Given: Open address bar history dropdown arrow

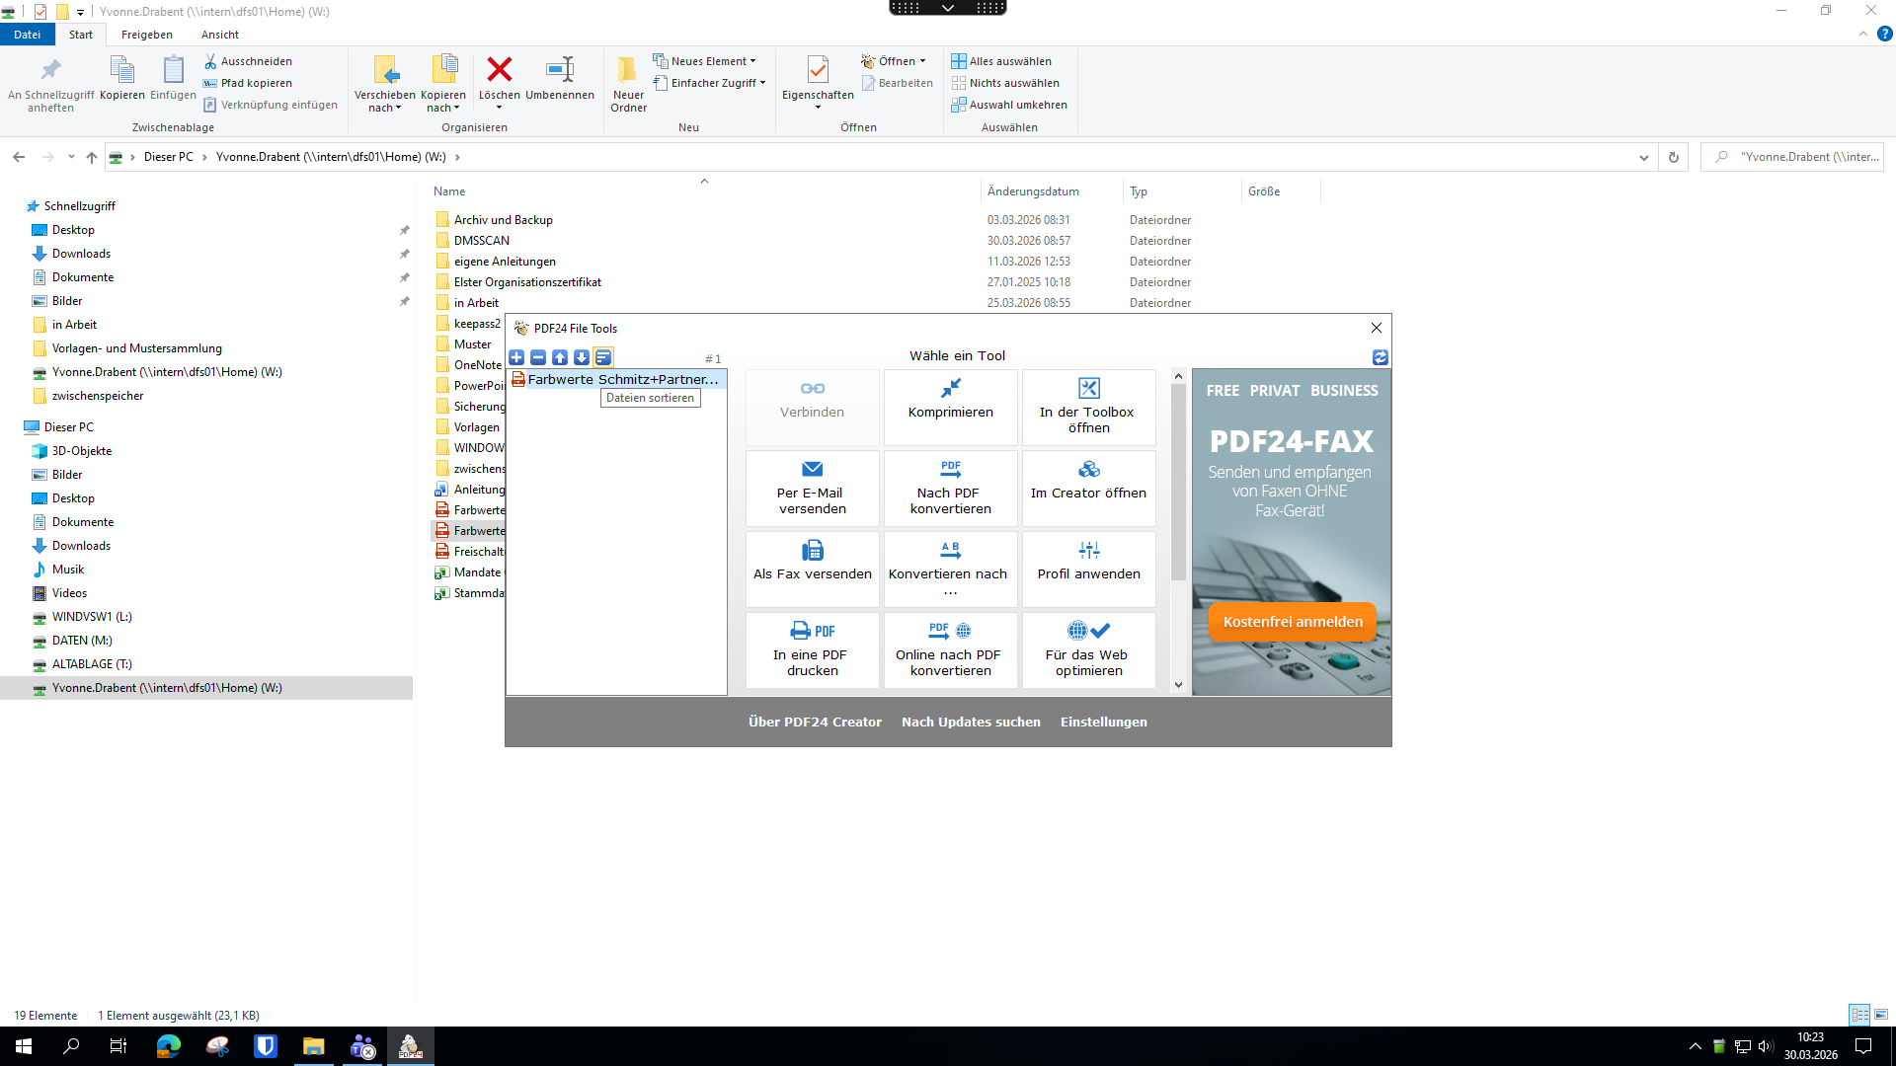Looking at the screenshot, I should click(x=1643, y=157).
